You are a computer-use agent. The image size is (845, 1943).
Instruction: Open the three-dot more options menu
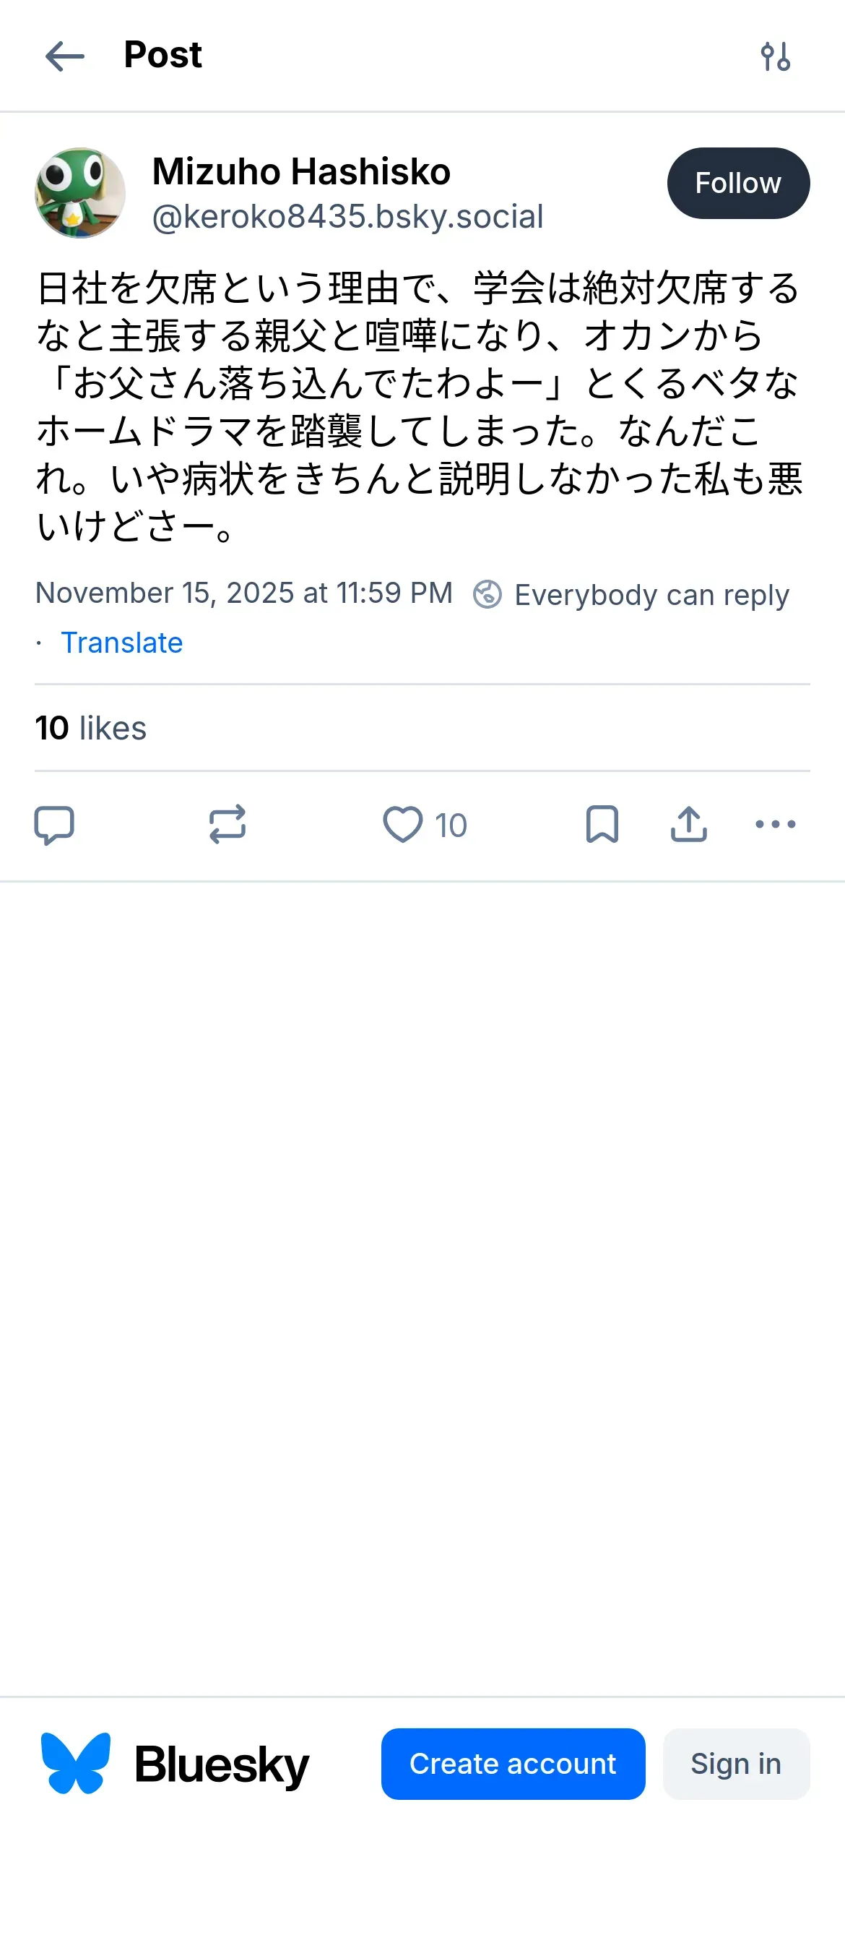[x=775, y=825]
